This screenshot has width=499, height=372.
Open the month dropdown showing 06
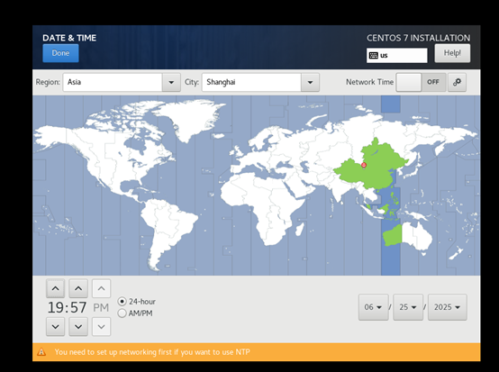373,307
